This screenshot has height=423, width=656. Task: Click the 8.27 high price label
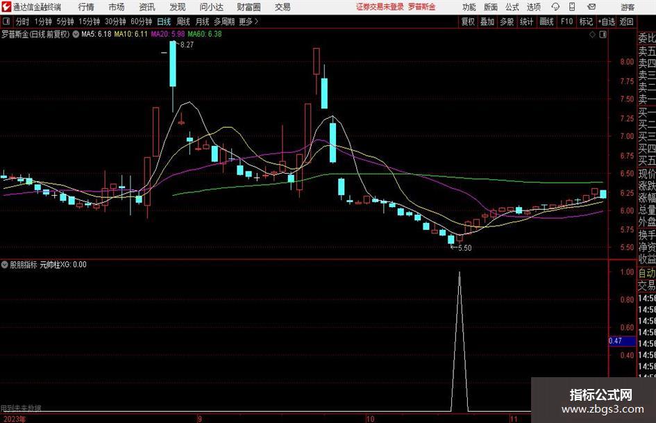(187, 45)
